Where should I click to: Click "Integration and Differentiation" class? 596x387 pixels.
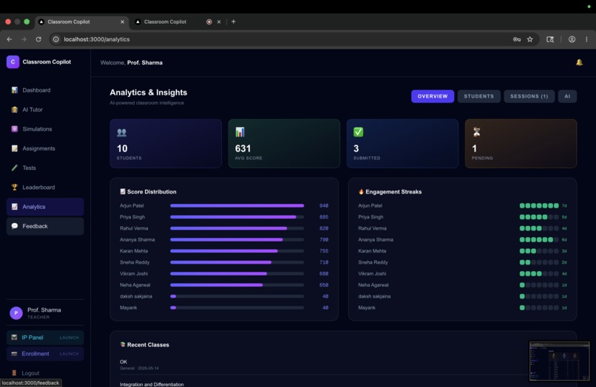152,384
